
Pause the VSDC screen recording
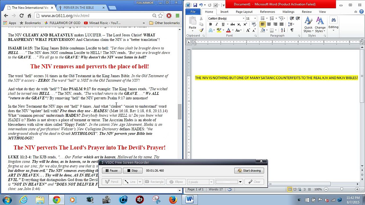click(x=111, y=171)
